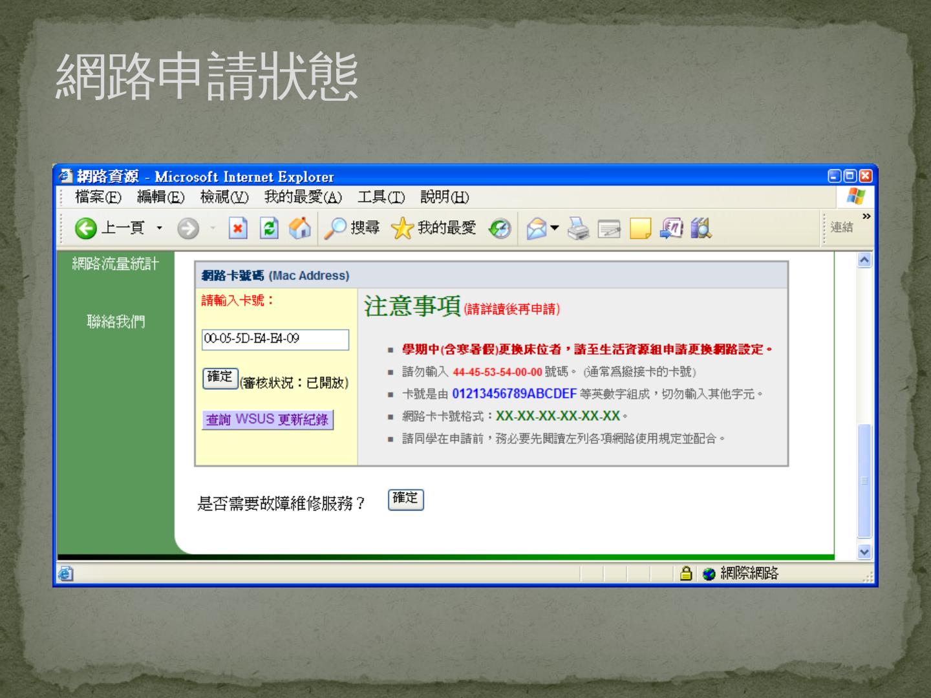Click the Back arrow toolbar icon
Screen dimensions: 931x698
[x=86, y=228]
